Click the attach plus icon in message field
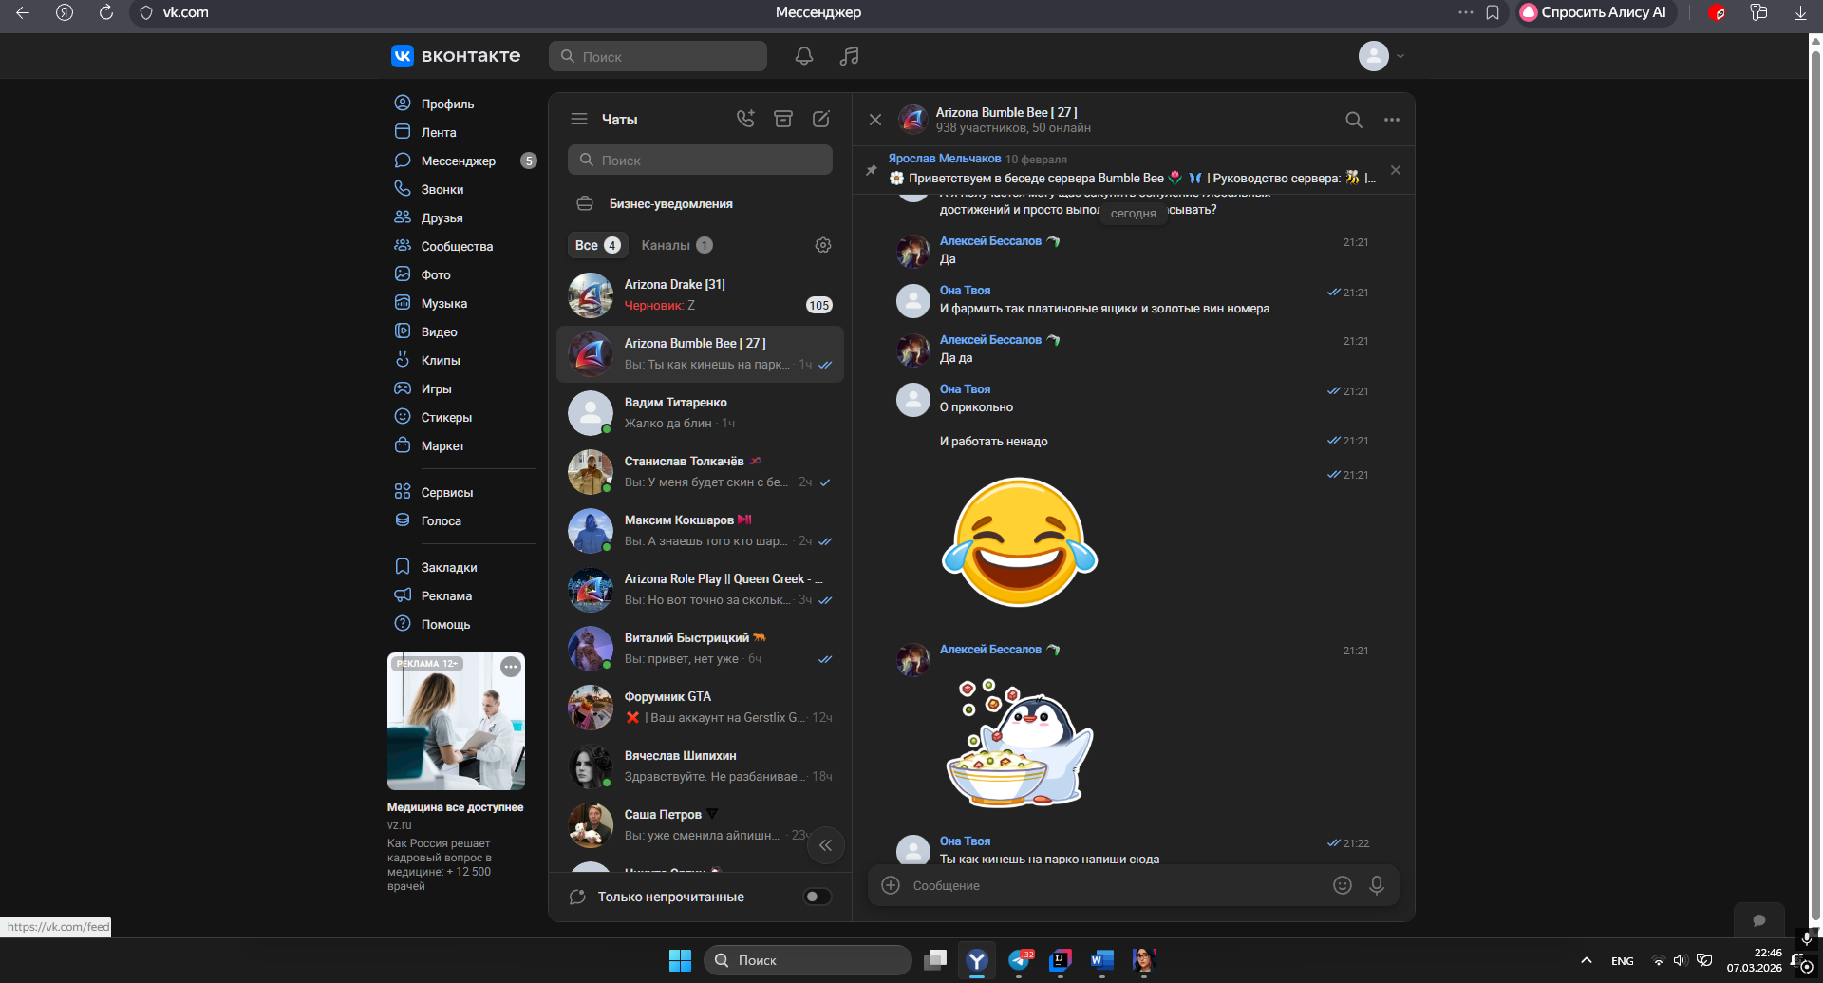Image resolution: width=1823 pixels, height=983 pixels. pyautogui.click(x=891, y=885)
